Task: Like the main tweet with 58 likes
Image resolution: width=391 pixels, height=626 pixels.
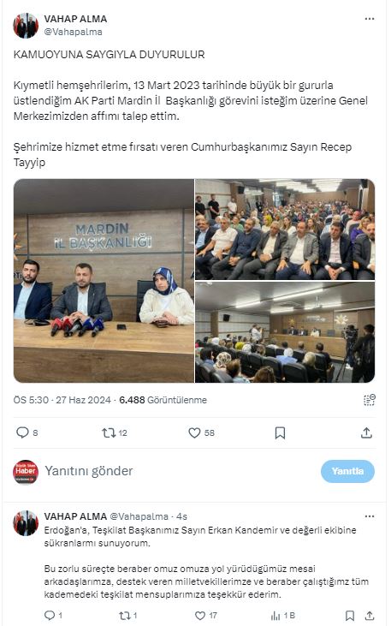Action: (x=194, y=432)
